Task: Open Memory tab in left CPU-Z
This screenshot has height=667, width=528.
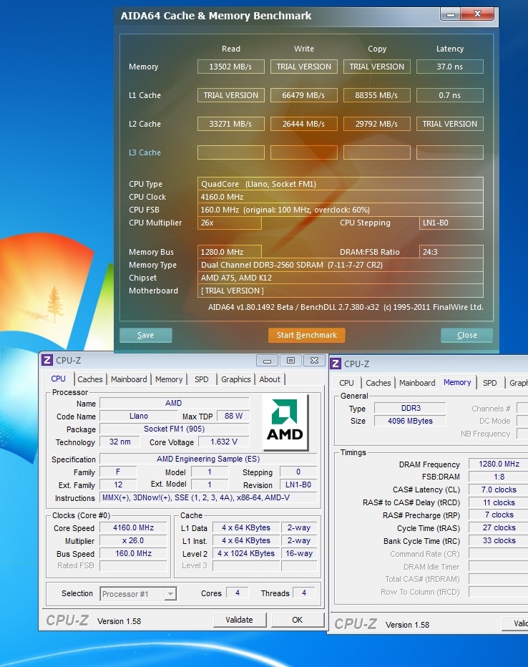Action: click(x=169, y=379)
